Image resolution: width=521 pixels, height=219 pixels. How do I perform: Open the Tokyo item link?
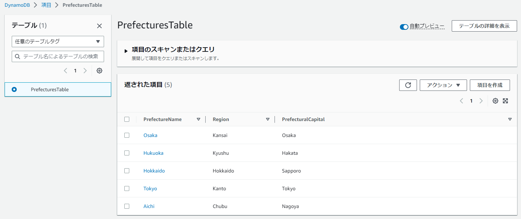[150, 188]
